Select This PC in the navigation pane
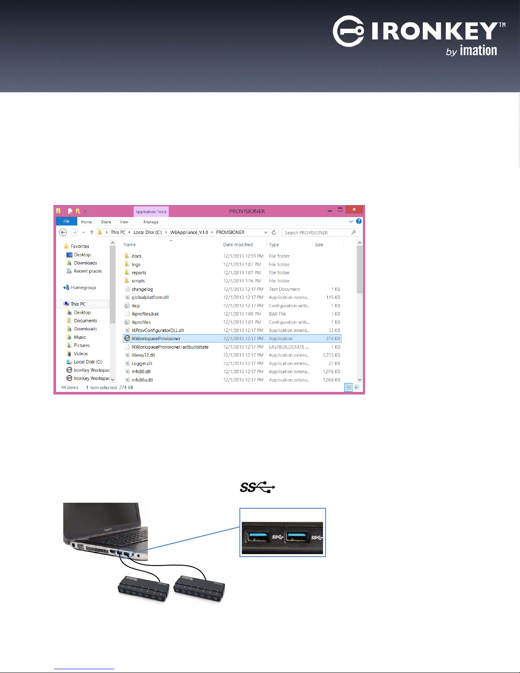Viewport: 520px width, 673px height. (x=78, y=304)
